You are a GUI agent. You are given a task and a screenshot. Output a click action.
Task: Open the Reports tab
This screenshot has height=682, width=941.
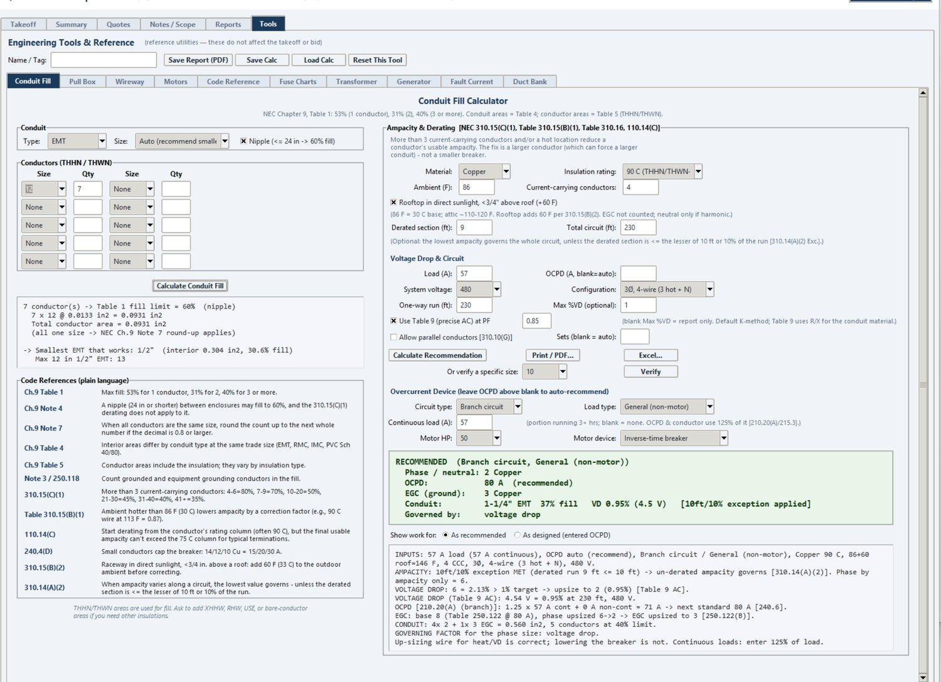(x=228, y=24)
